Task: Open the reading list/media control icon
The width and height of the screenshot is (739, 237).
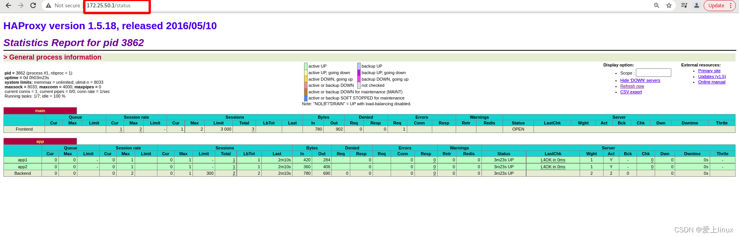Action: pos(684,5)
